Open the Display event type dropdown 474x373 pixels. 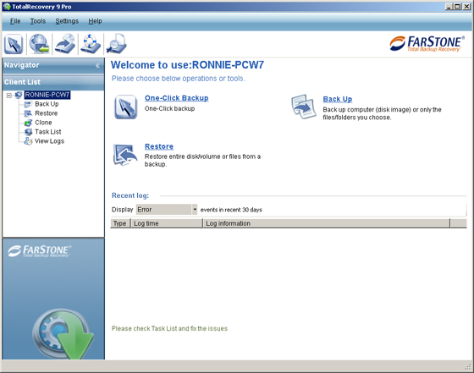click(x=195, y=209)
